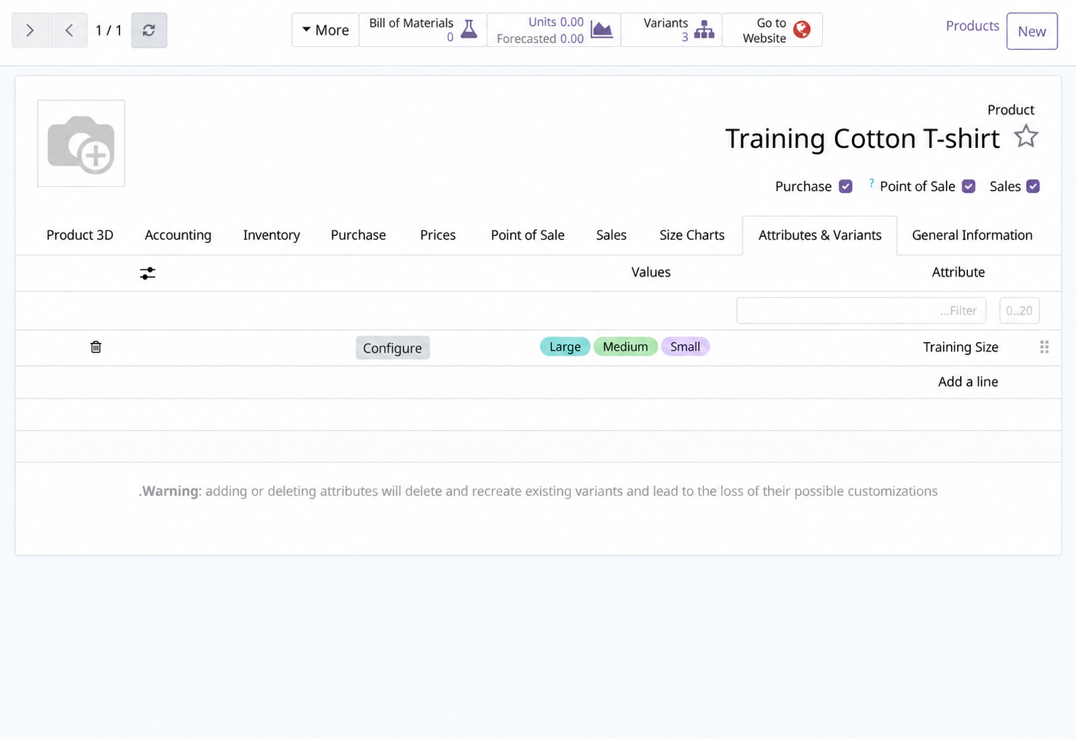Go to next record arrow

pos(31,31)
